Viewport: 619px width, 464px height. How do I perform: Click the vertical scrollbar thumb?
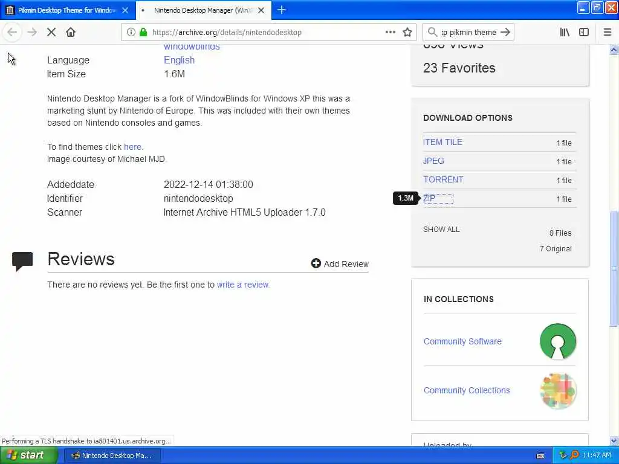(614, 269)
